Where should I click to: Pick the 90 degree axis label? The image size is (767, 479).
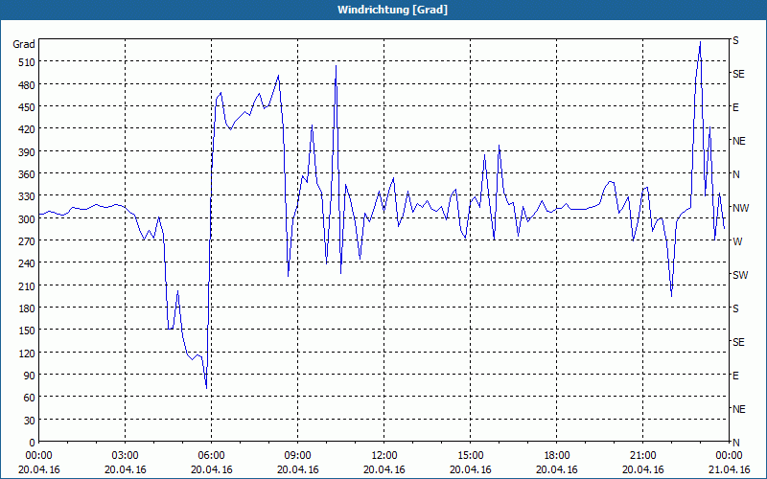coord(30,376)
